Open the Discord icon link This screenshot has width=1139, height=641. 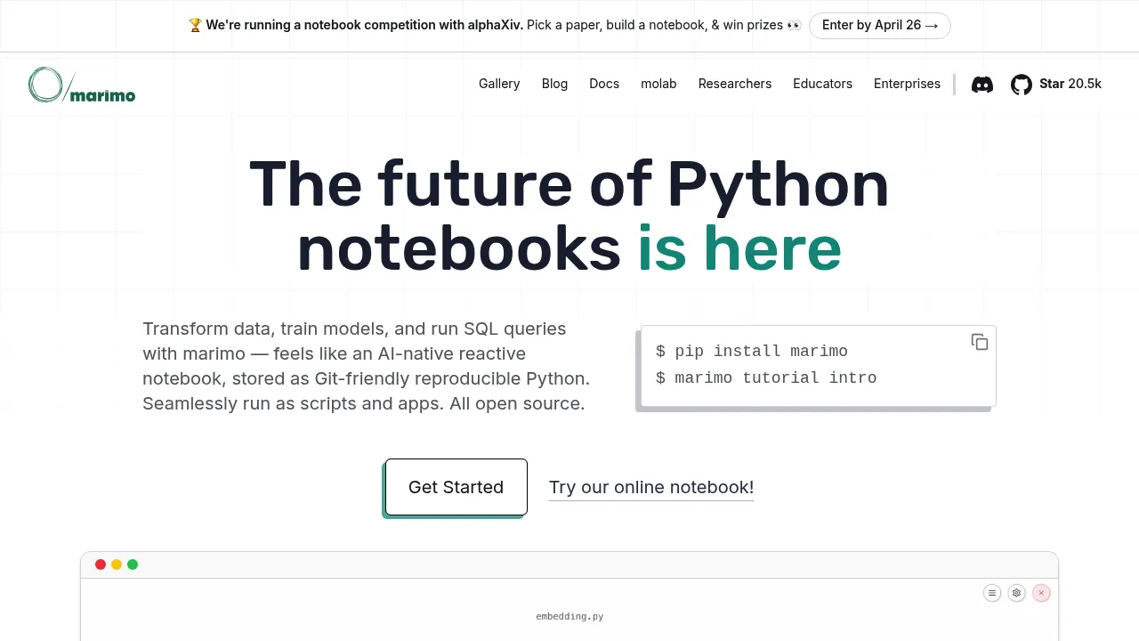(x=982, y=85)
